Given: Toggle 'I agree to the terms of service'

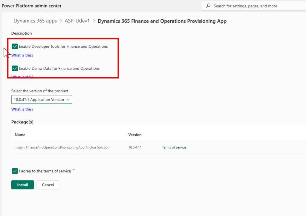Looking at the screenshot, I should 15,171.
